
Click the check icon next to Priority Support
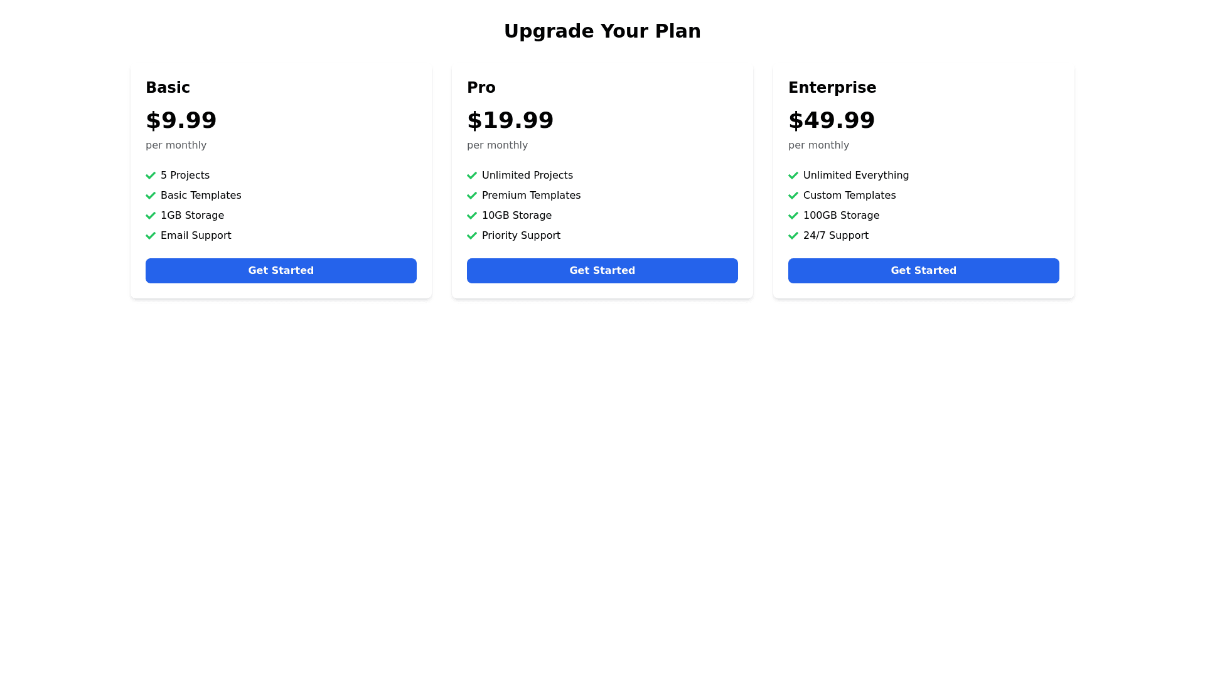pos(472,236)
